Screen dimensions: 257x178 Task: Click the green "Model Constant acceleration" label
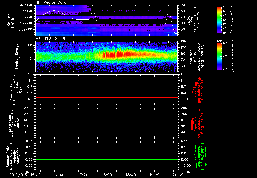[x=201, y=156]
